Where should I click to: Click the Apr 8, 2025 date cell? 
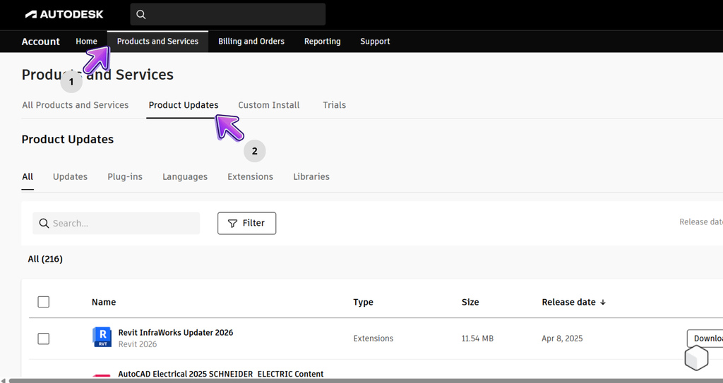coord(563,339)
